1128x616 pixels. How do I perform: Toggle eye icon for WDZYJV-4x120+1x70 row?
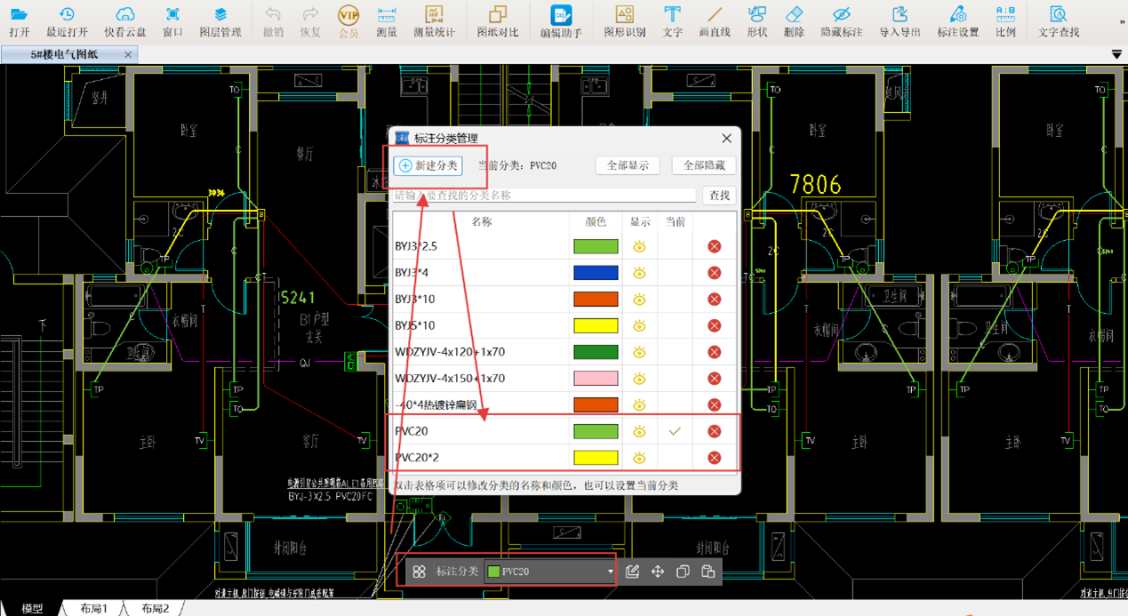639,353
